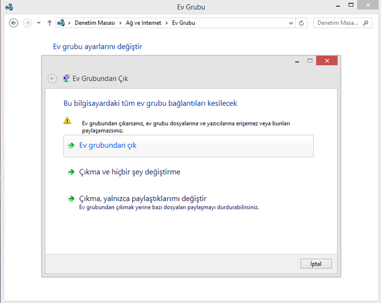Click the description Ev grubundan çıkmak yerine bazı dosyaları

[x=169, y=207]
